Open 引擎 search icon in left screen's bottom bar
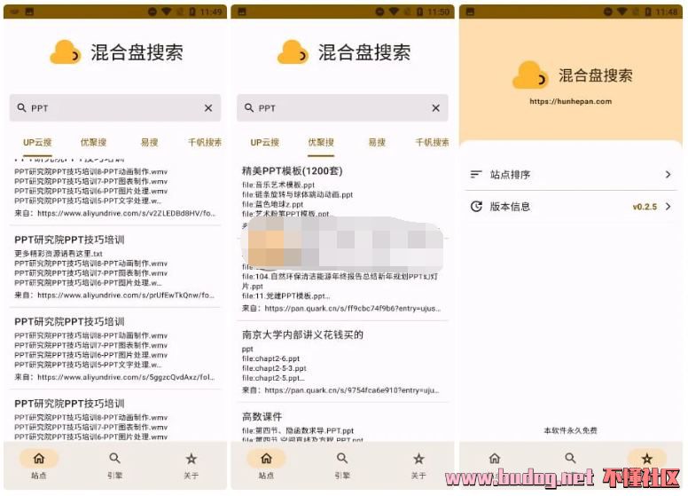Image resolution: width=688 pixels, height=496 pixels. pyautogui.click(x=115, y=459)
